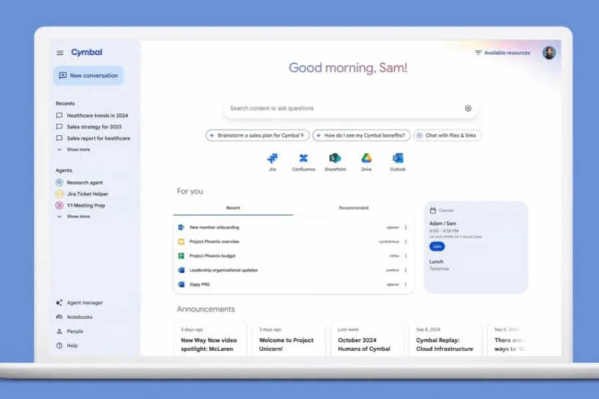Select the 1:1 Meeting Prep agent

(x=81, y=205)
